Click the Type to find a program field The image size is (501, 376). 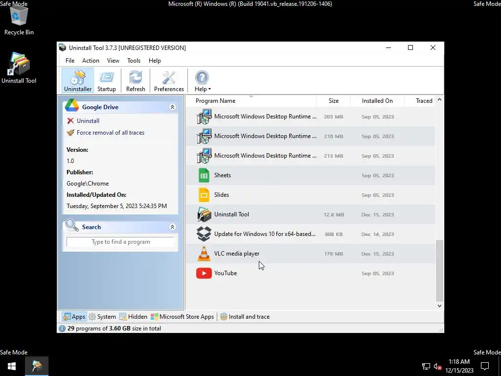120,242
